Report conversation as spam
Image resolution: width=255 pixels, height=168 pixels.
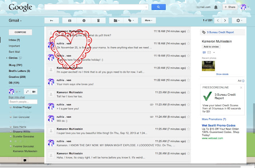tap(84, 20)
